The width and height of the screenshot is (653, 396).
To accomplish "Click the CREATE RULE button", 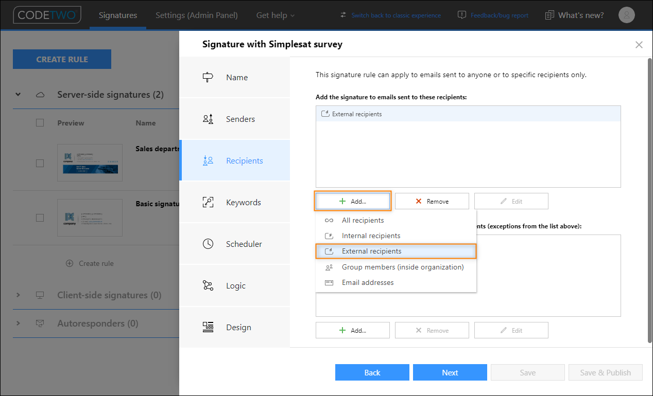I will pos(62,59).
